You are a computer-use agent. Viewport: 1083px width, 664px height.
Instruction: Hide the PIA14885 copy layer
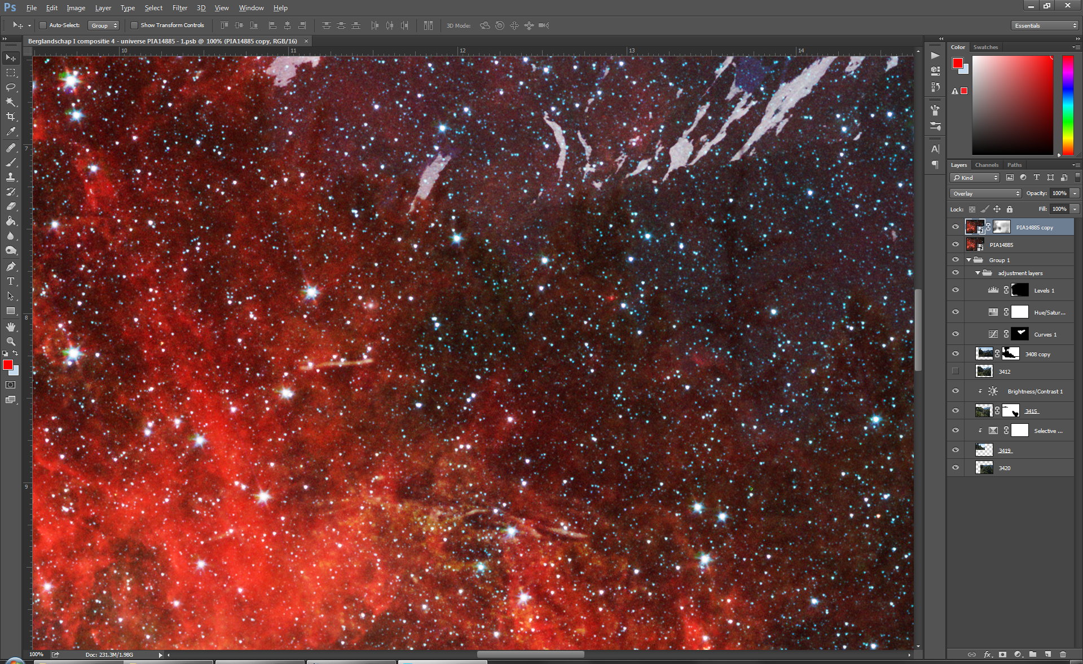[956, 227]
